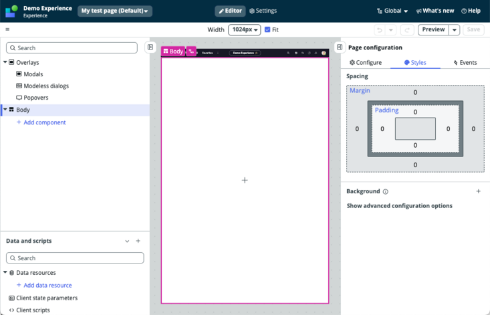Viewport: 490px width, 315px height.
Task: Edit the left padding value
Action: click(382, 129)
